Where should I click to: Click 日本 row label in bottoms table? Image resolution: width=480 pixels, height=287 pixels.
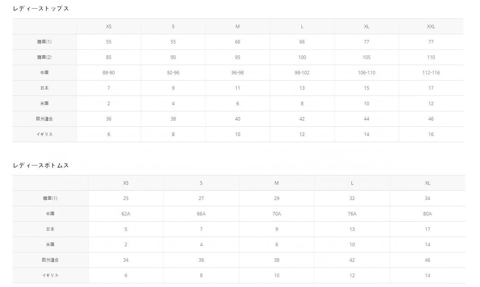tap(50, 229)
